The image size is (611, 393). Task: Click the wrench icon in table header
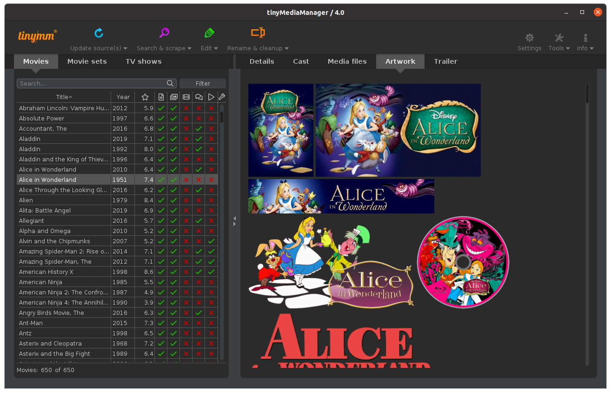(222, 97)
